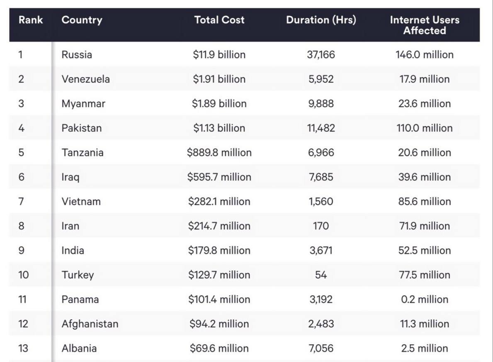Click rank number 10 cell

coord(24,275)
